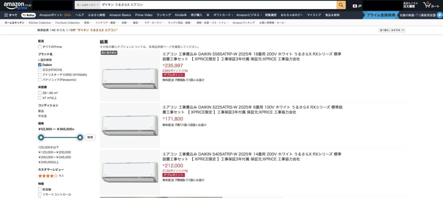Open ふるさと納税 in the navigation bar
Viewport: 443px width, 198px height.
[x=97, y=15]
